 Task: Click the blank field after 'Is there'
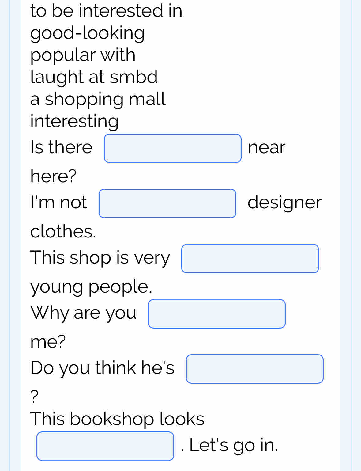point(173,148)
